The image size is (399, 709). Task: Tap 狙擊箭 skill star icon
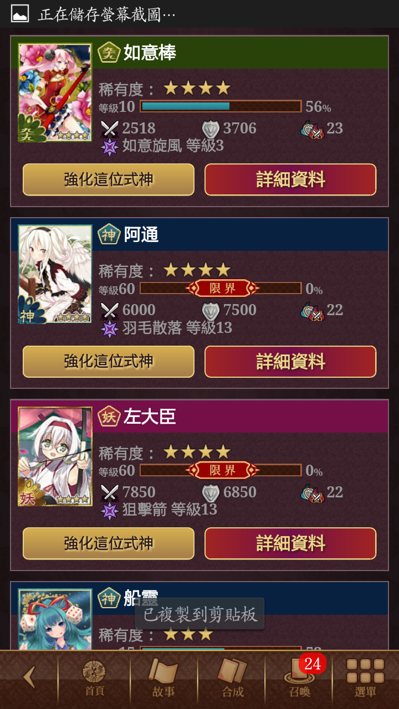109,510
